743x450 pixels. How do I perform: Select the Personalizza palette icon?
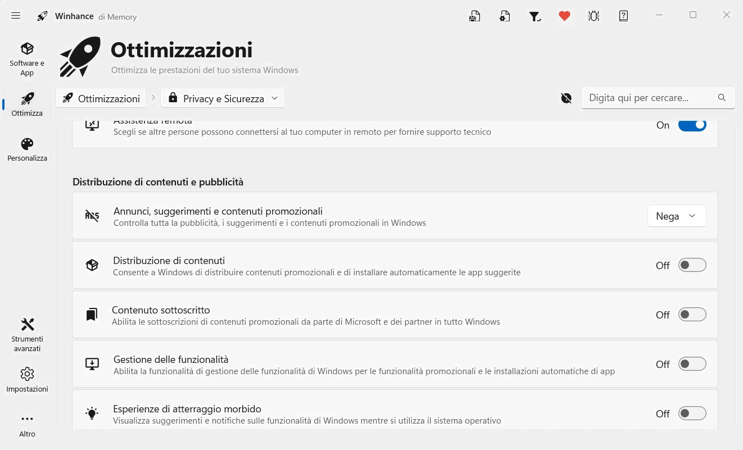click(x=27, y=148)
